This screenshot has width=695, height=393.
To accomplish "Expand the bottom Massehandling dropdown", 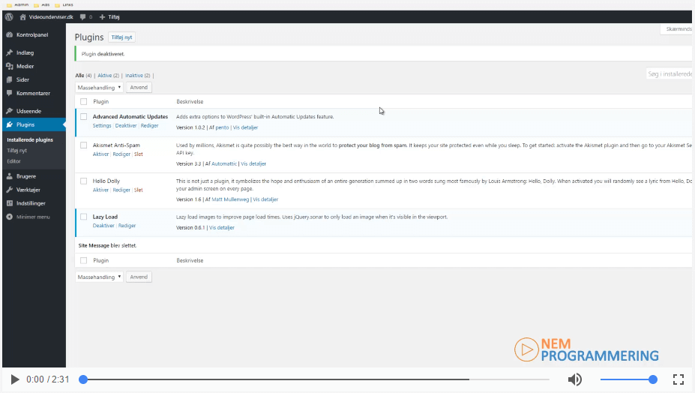I will tap(99, 277).
